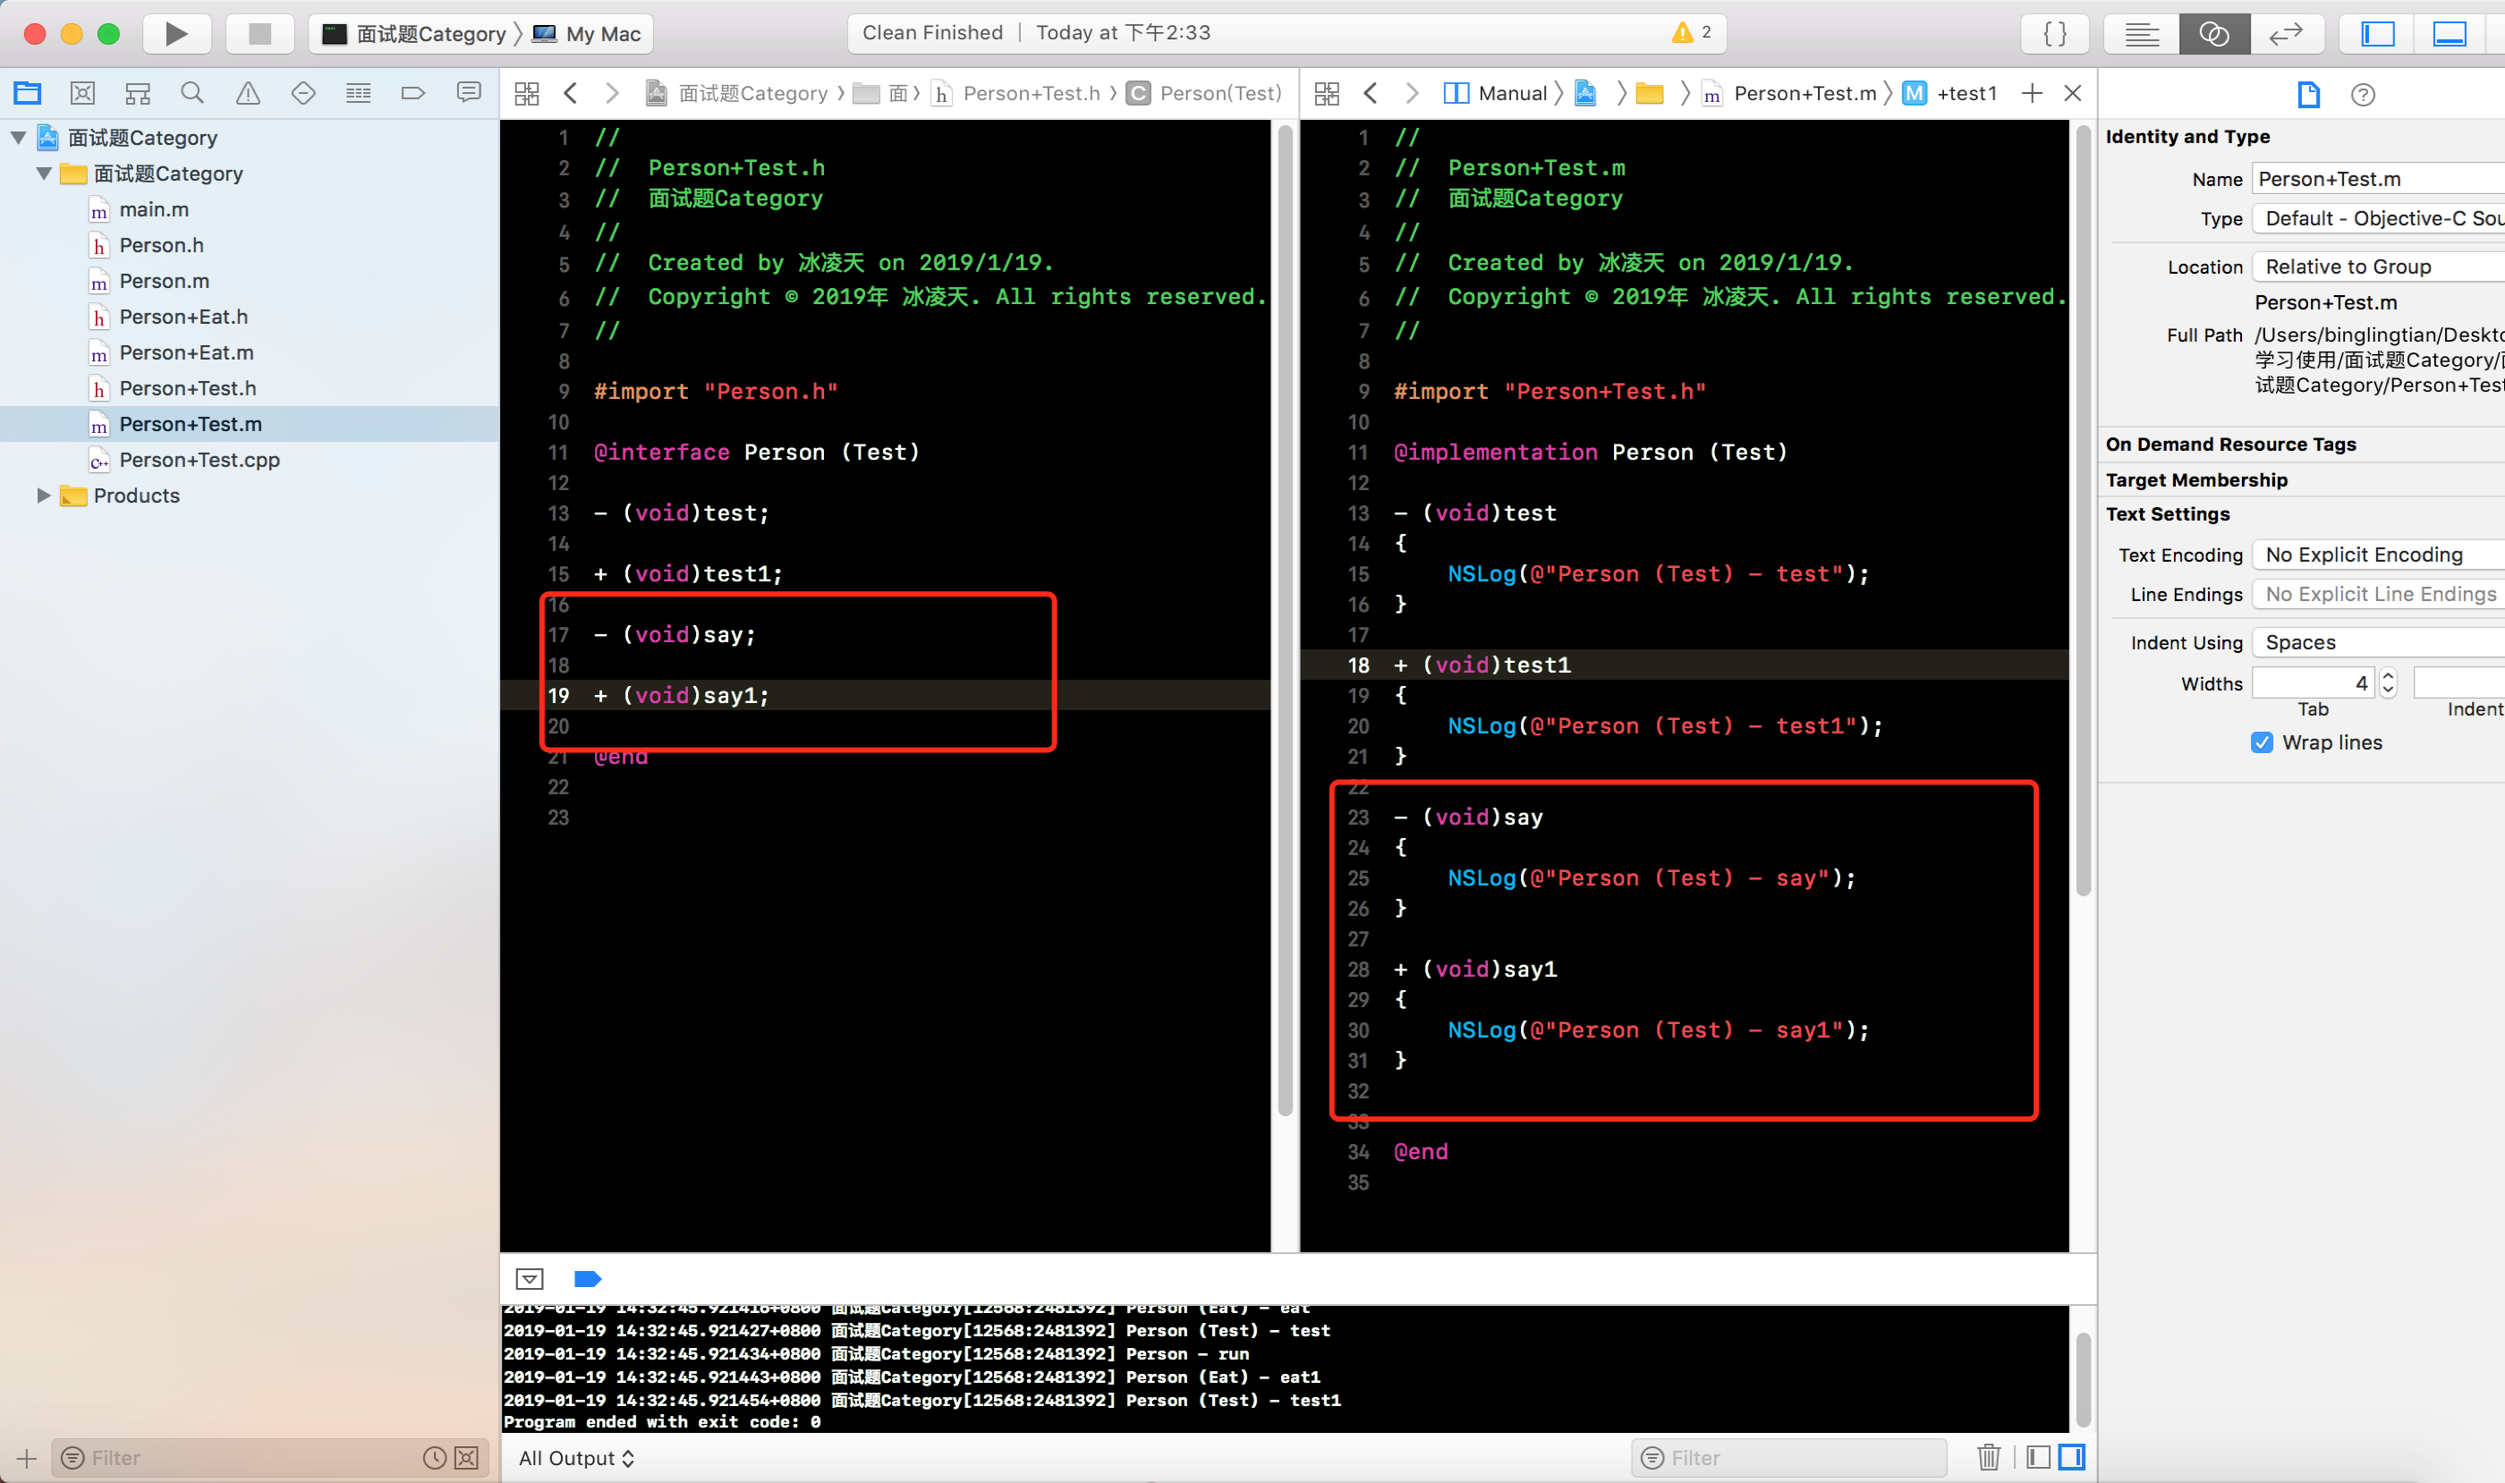This screenshot has width=2505, height=1483.
Task: Open the Quick Help inspector icon
Action: pos(2362,95)
